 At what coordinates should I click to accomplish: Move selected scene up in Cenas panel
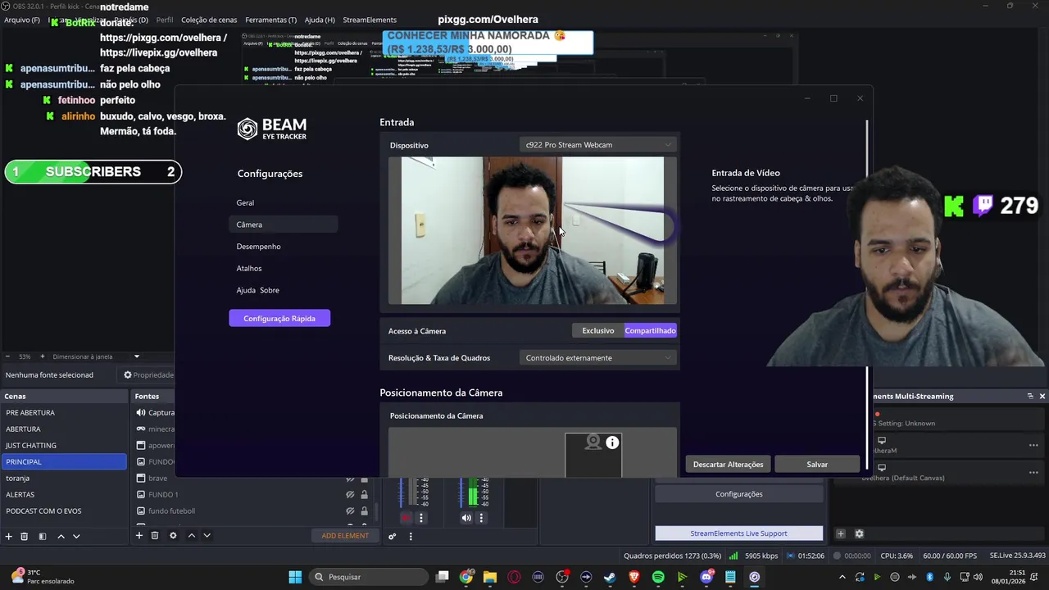click(61, 536)
